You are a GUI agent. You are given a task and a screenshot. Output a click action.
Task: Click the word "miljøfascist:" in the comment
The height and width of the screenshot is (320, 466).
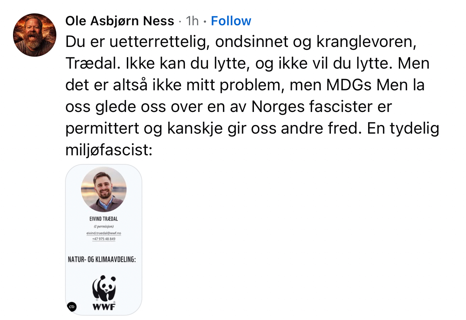click(x=109, y=150)
